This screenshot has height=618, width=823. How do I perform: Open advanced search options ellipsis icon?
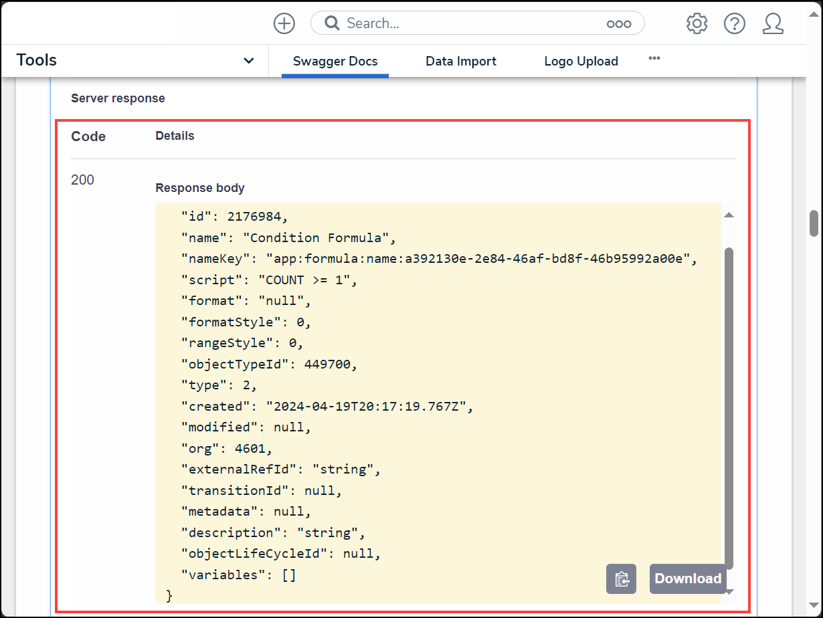click(x=618, y=24)
